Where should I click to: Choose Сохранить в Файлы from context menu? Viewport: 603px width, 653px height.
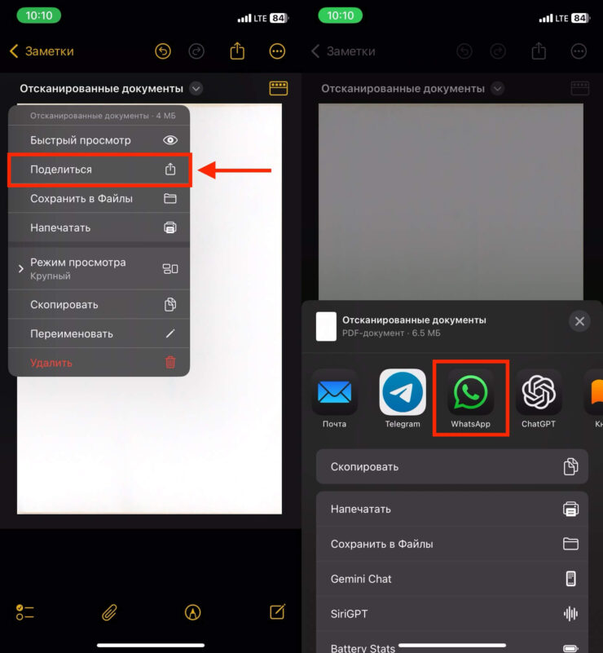pos(99,198)
